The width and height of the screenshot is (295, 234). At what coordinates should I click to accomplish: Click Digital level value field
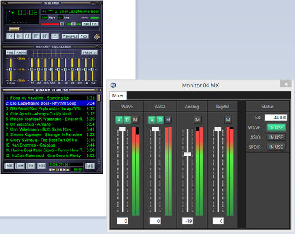click(x=218, y=221)
